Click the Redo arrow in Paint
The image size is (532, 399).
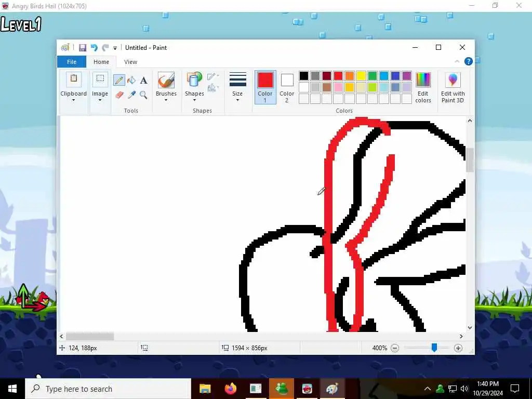point(105,48)
